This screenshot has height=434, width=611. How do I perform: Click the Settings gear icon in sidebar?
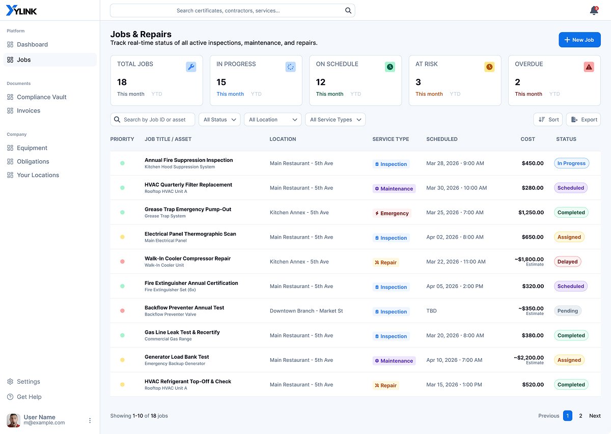[10, 382]
